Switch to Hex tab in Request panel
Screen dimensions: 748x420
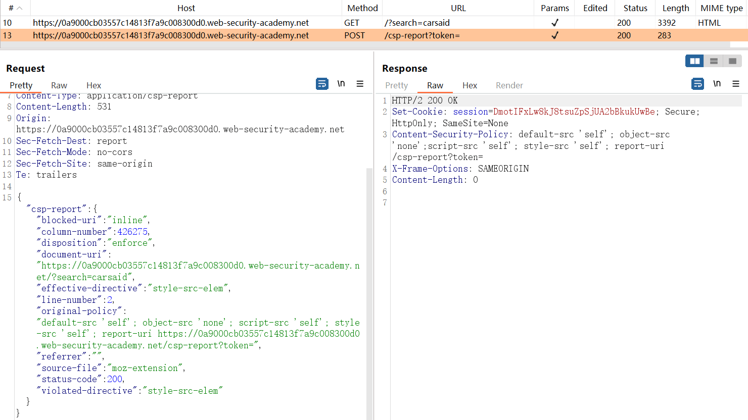[93, 85]
